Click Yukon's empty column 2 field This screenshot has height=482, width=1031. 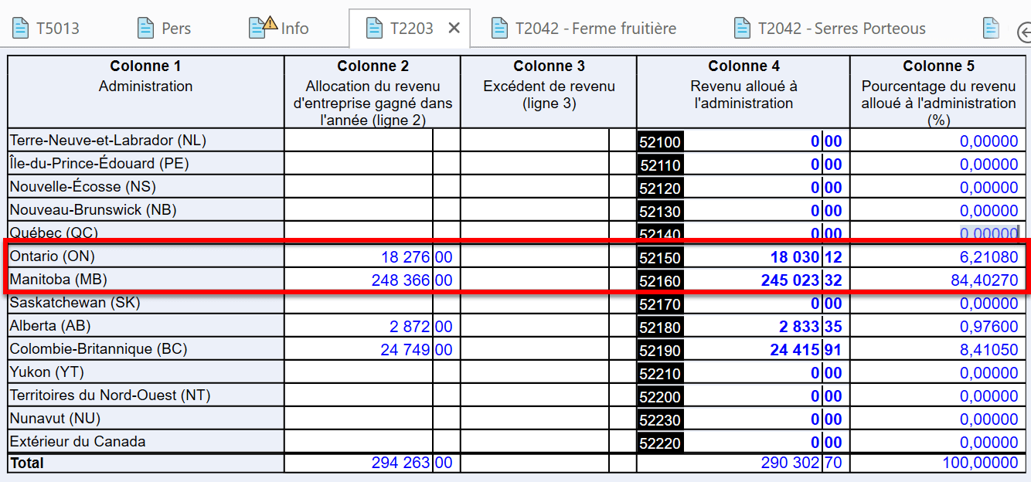click(359, 372)
